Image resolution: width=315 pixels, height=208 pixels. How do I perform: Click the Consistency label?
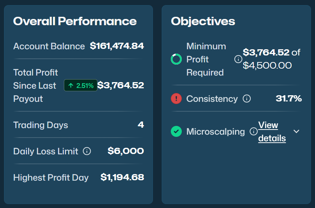[212, 99]
